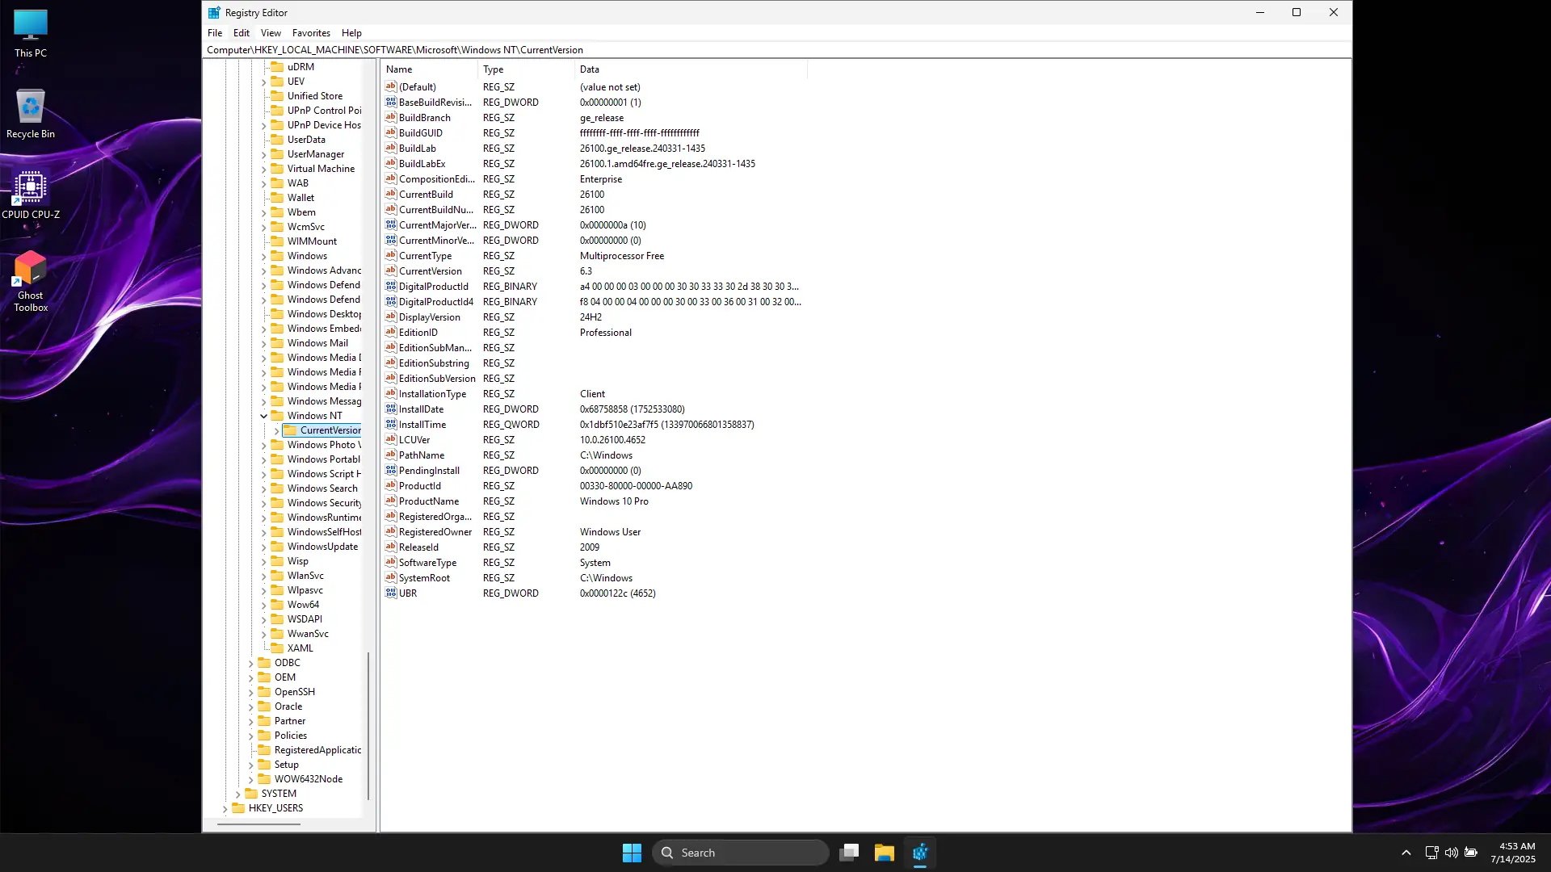Click the volume icon in system tray
1551x872 pixels.
click(x=1451, y=853)
